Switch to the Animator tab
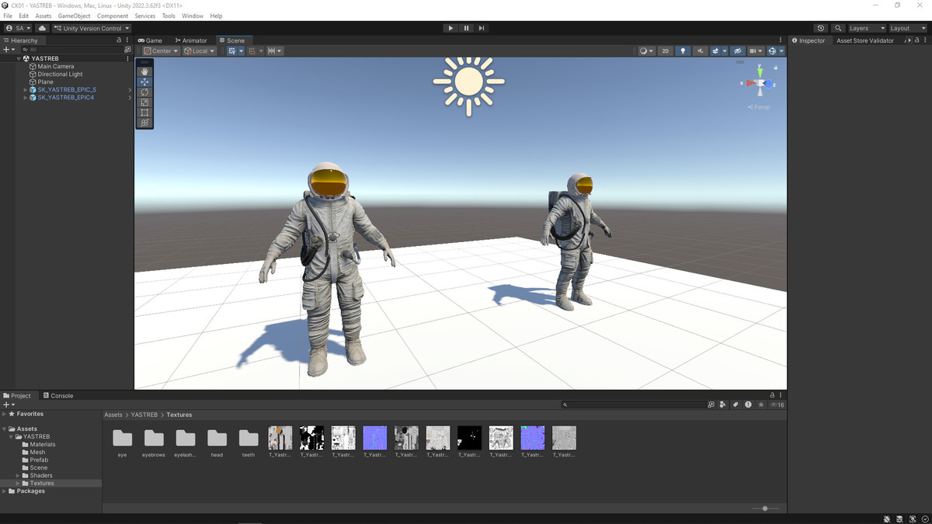The height and width of the screenshot is (524, 932). coord(191,40)
